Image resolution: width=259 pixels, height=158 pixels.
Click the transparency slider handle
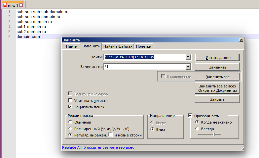[214, 134]
